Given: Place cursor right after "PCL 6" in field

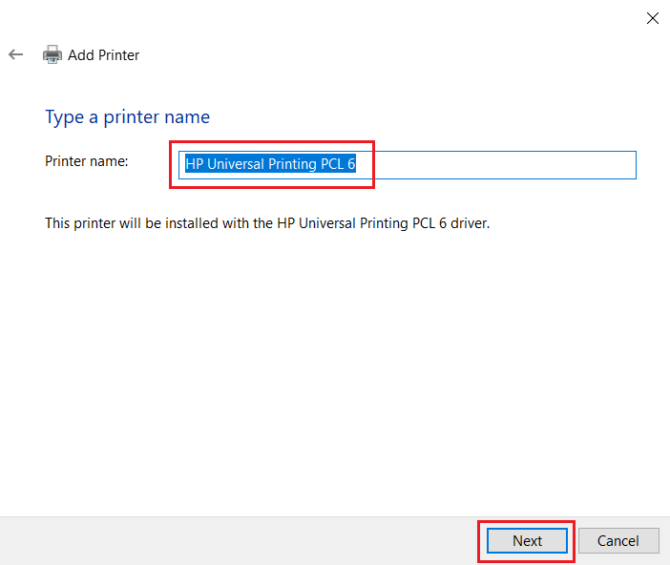Looking at the screenshot, I should (x=357, y=165).
